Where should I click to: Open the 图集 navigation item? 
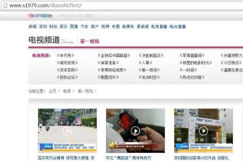74,26
